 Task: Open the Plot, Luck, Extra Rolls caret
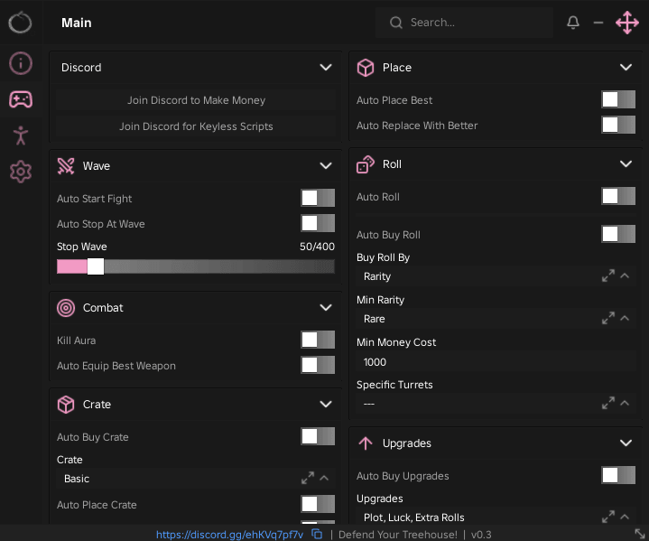click(625, 517)
